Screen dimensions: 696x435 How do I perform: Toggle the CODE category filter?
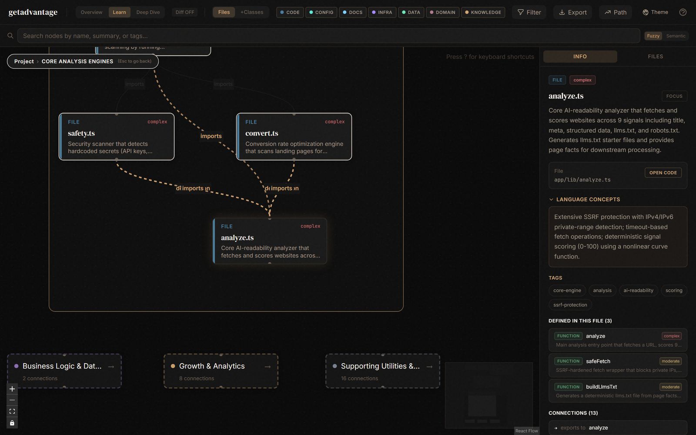point(290,12)
